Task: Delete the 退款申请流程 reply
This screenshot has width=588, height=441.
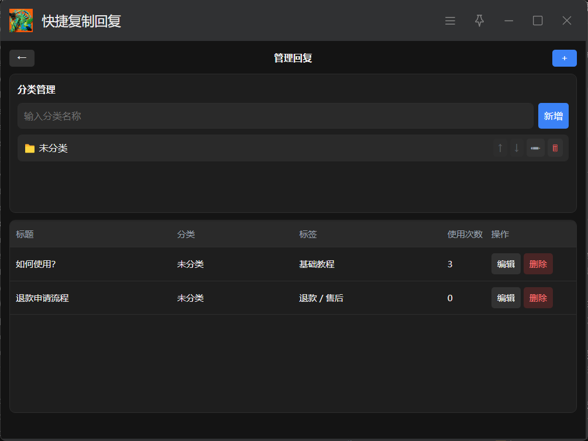Action: pos(538,298)
